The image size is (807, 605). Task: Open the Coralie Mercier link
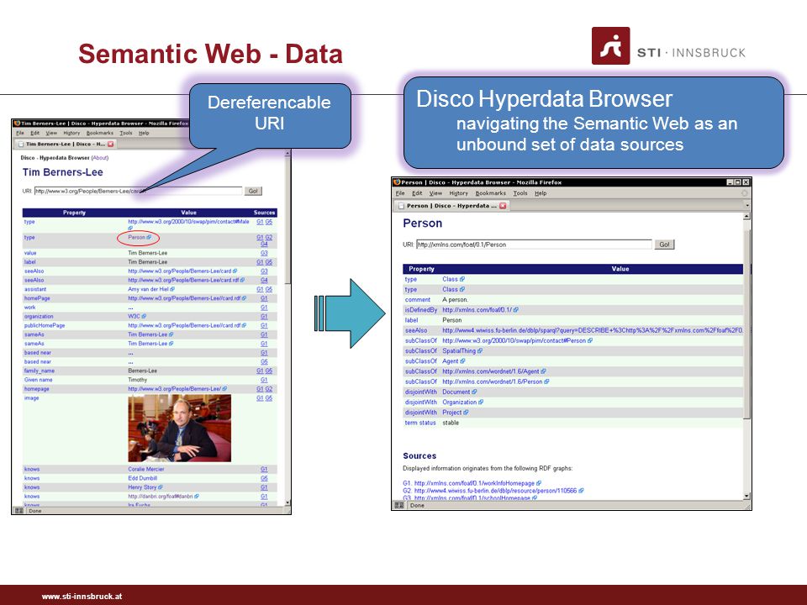[146, 469]
